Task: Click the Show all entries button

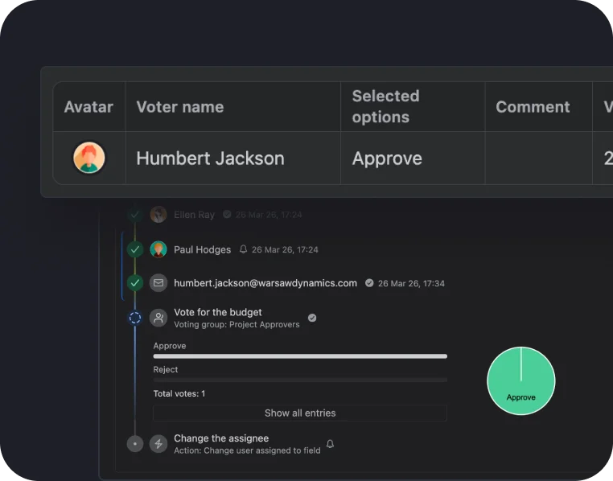Action: (300, 413)
